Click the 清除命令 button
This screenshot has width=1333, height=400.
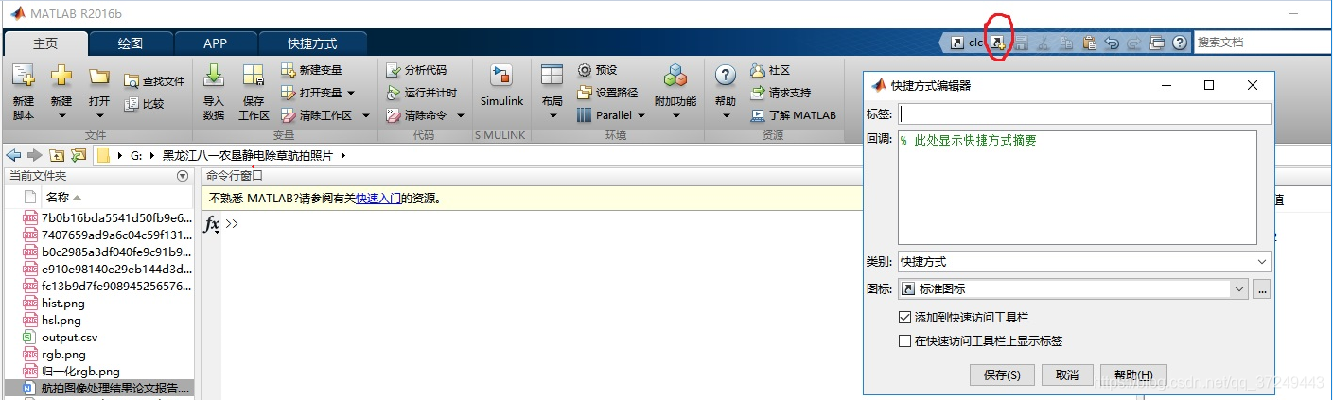416,115
